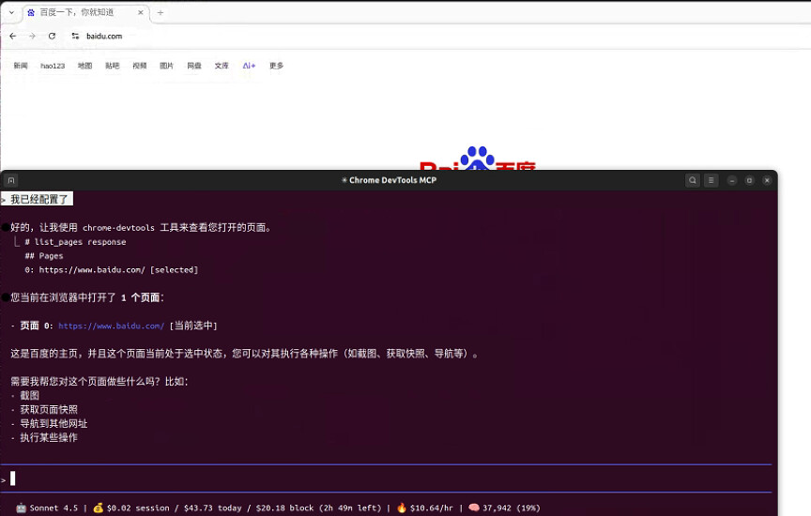Click robot icon beside Sonnet 4.5
The width and height of the screenshot is (811, 516).
click(x=21, y=508)
